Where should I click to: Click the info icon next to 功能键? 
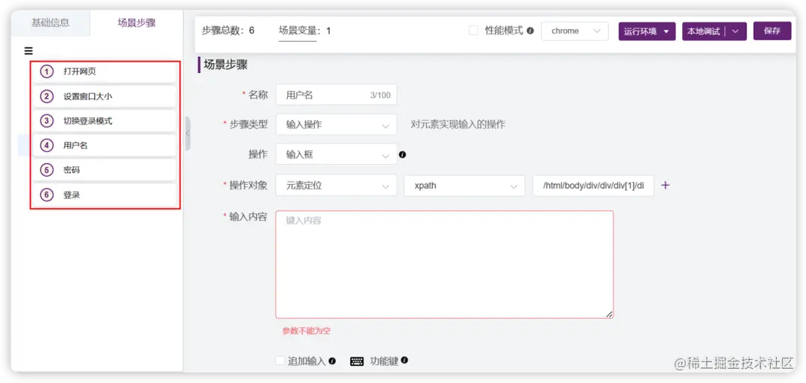404,361
